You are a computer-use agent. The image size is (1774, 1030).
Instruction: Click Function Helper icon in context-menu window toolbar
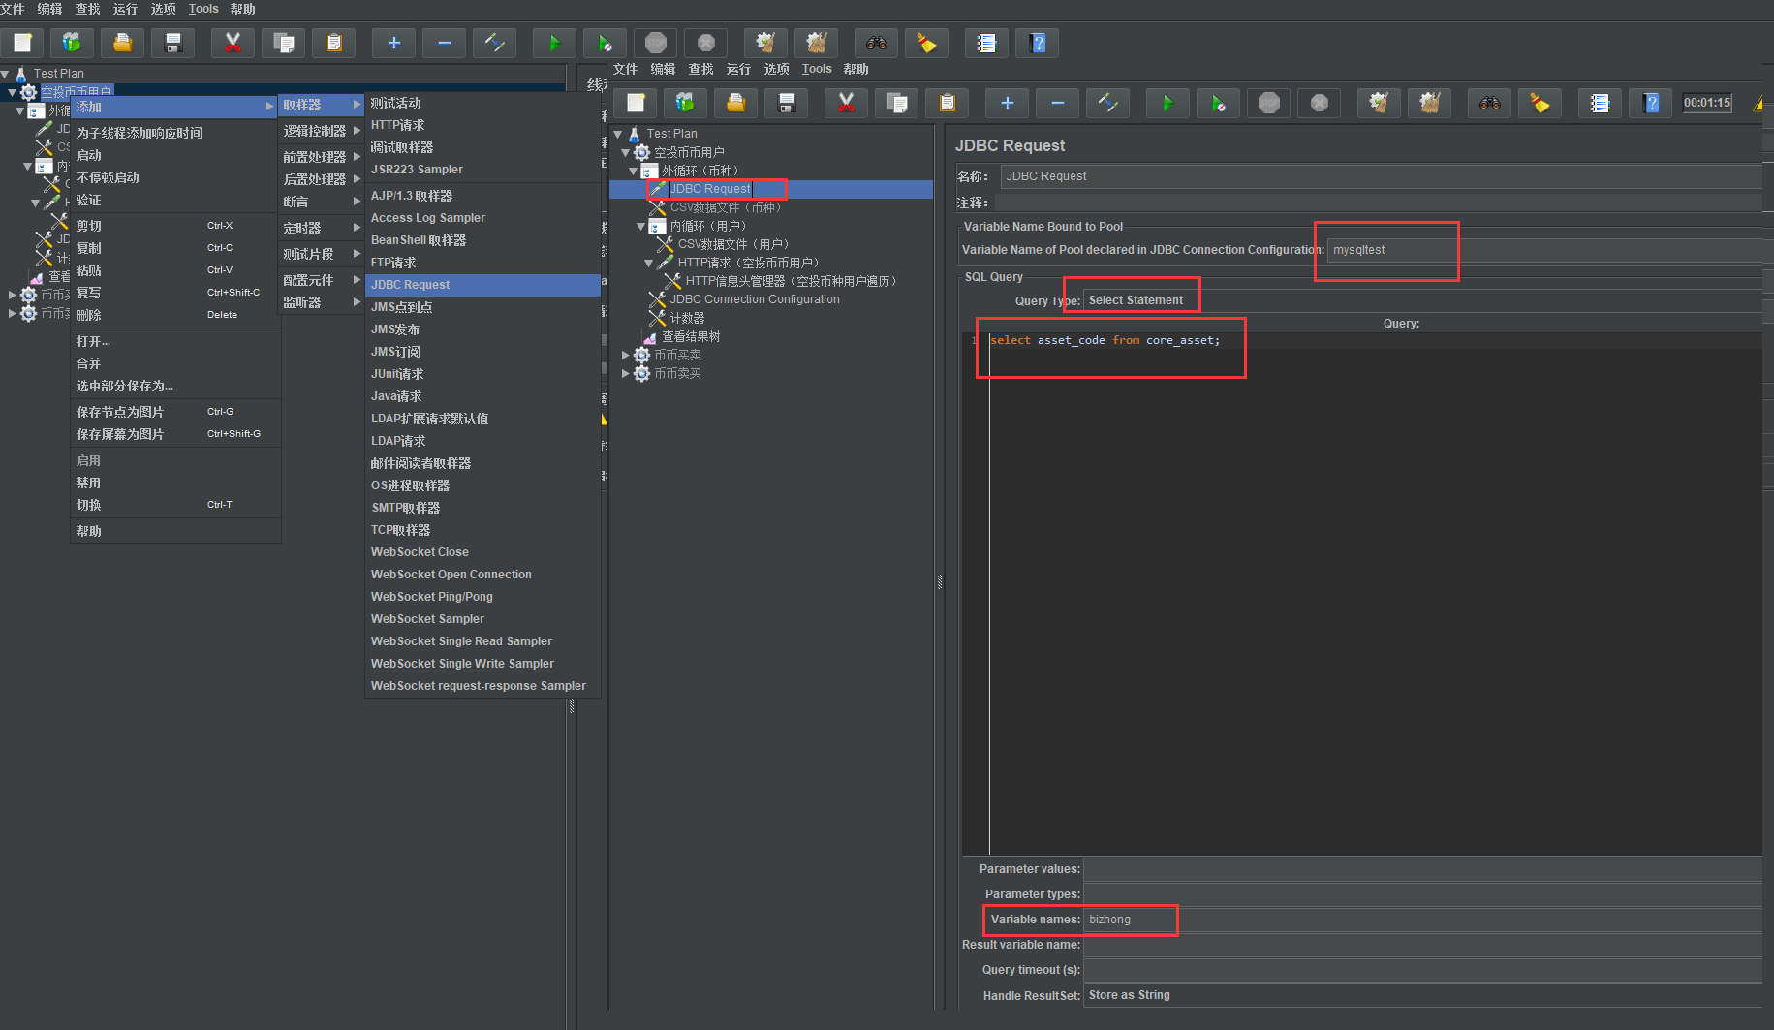pos(986,43)
